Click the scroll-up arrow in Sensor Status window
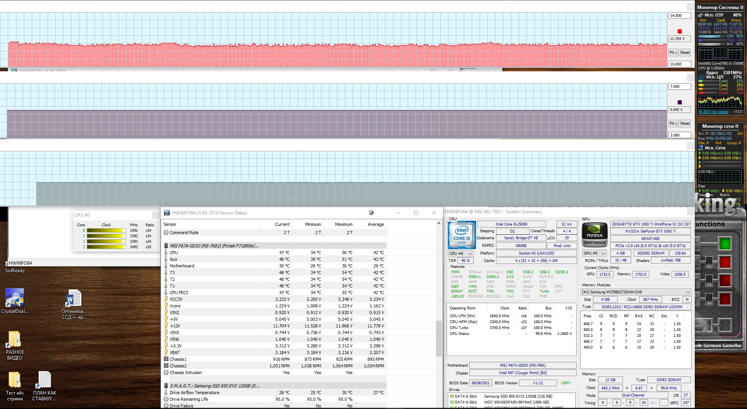747x409 pixels. click(x=439, y=224)
